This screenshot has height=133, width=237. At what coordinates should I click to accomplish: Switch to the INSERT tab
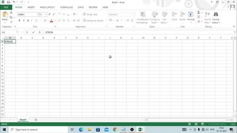(31, 7)
